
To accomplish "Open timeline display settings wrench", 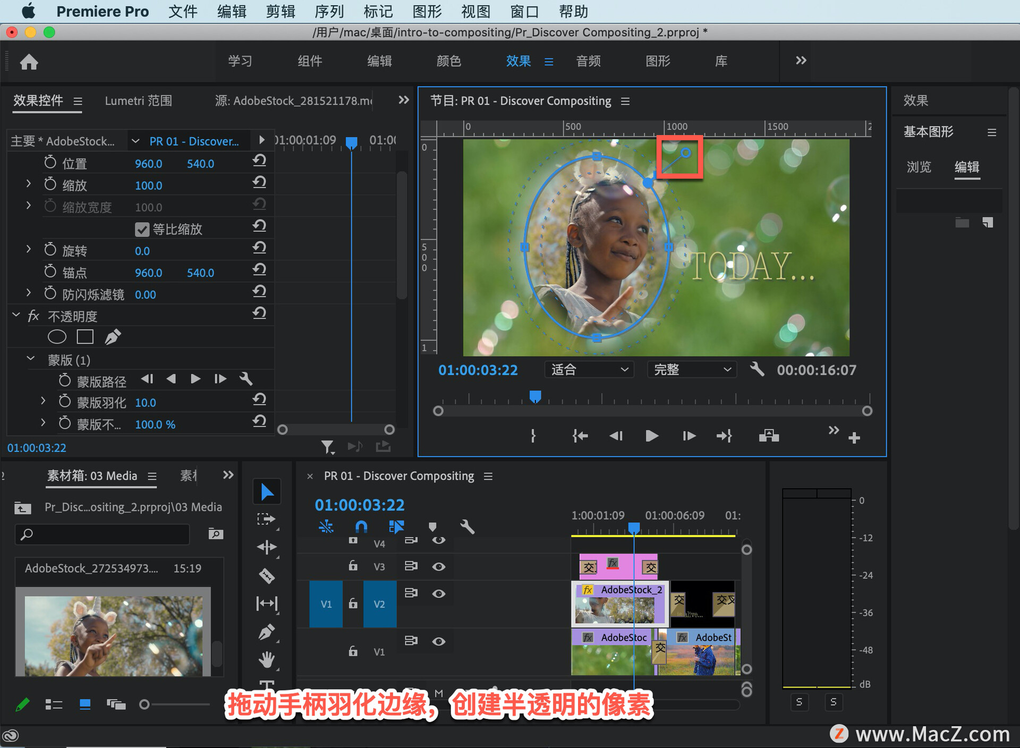I will 467,526.
